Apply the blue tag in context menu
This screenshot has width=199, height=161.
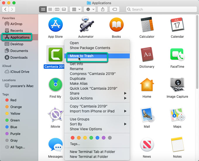tap(97, 138)
